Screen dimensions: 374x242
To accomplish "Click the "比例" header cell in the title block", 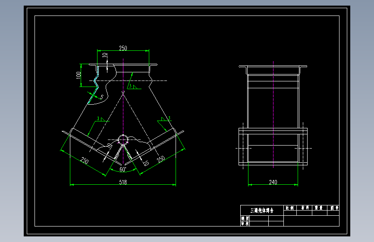I will 290,208.
